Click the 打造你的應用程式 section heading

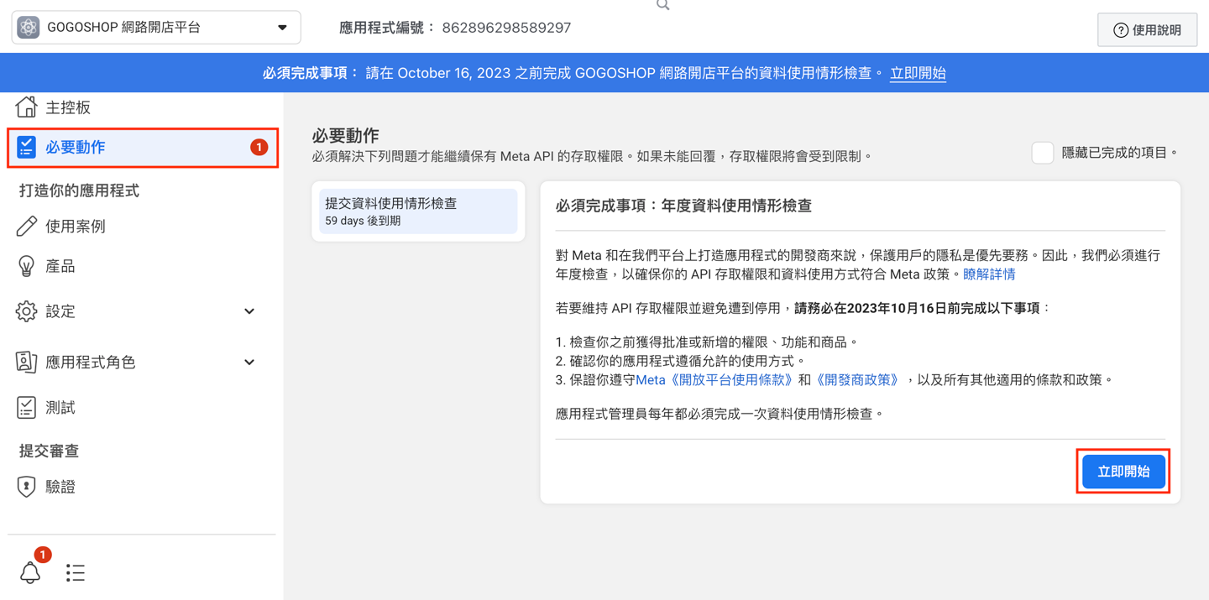[x=79, y=190]
